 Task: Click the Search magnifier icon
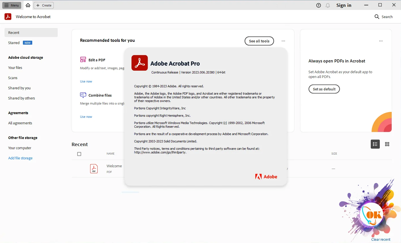[x=377, y=17]
